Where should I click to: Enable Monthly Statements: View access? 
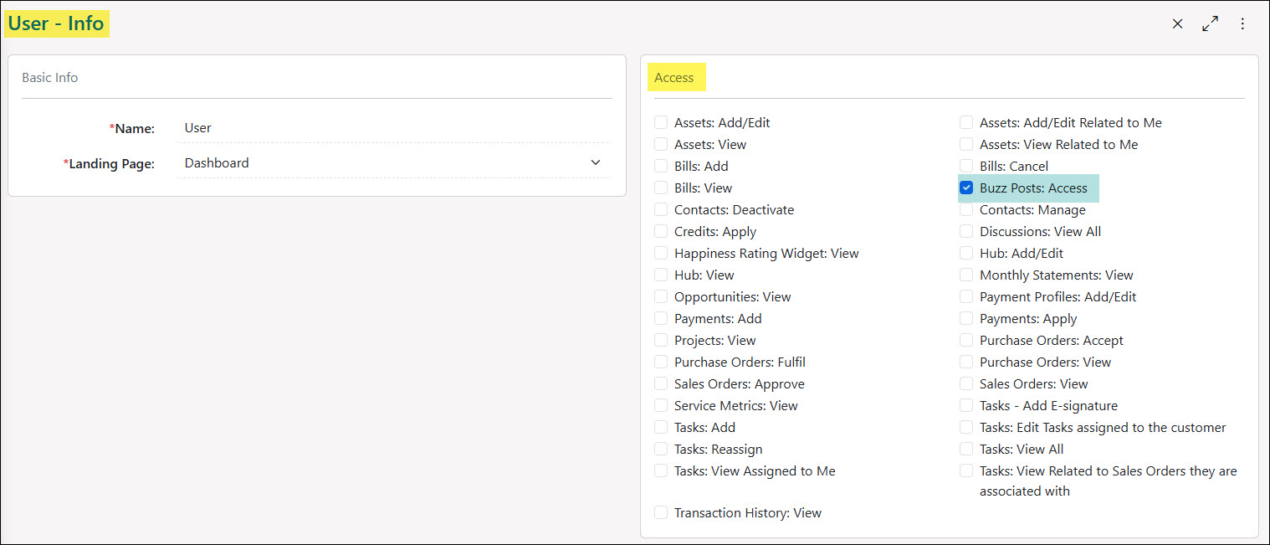coord(966,275)
